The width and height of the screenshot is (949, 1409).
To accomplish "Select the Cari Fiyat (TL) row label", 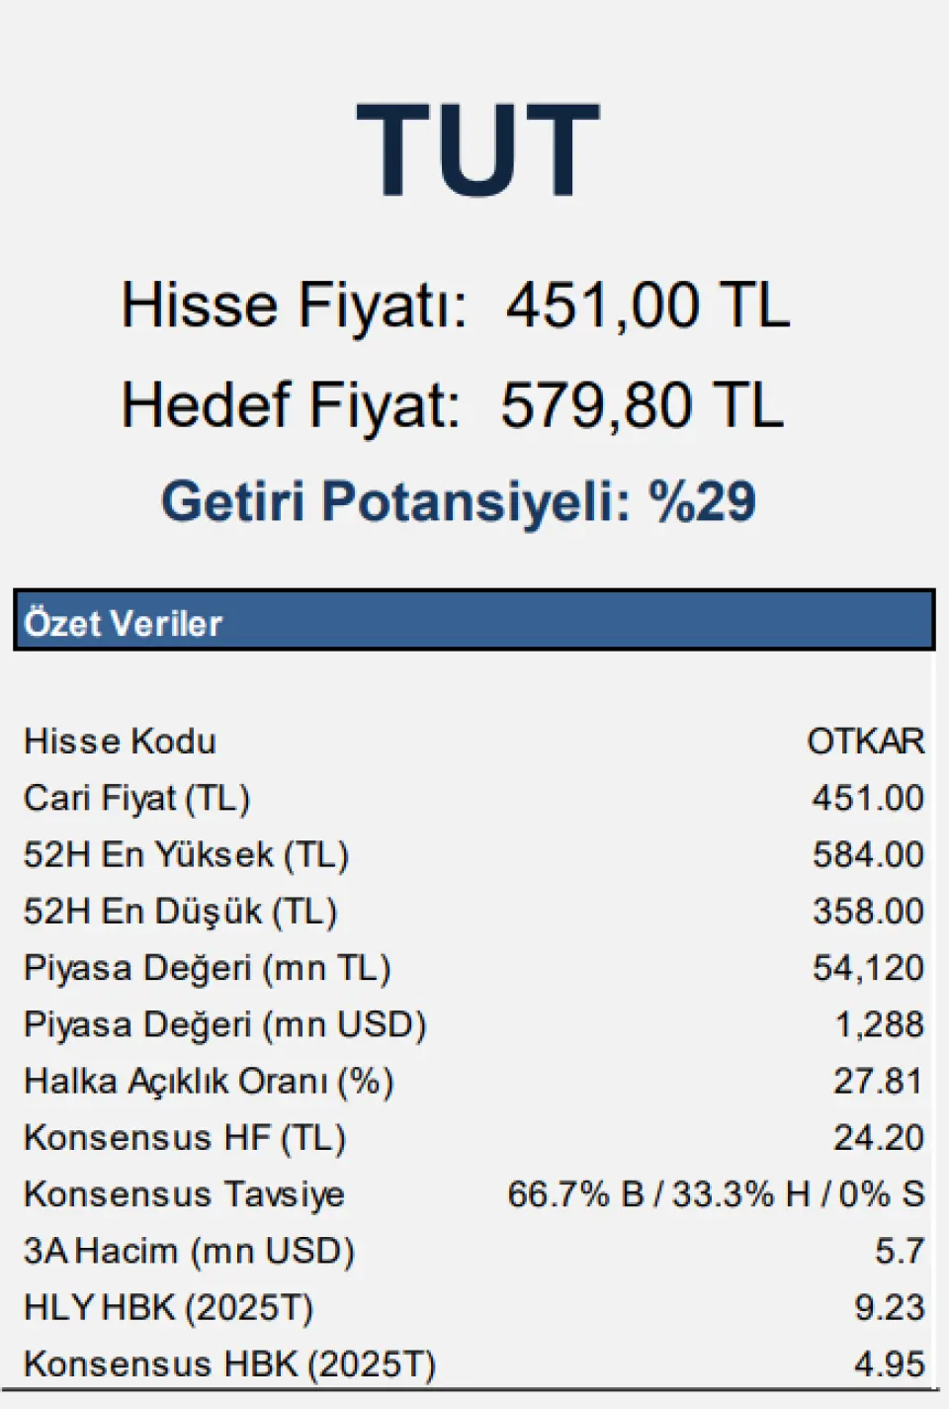I will point(136,798).
